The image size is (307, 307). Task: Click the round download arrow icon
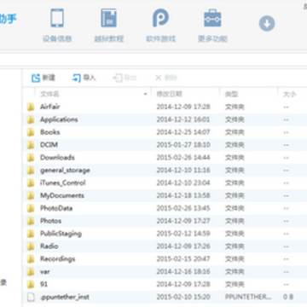[x=267, y=24]
